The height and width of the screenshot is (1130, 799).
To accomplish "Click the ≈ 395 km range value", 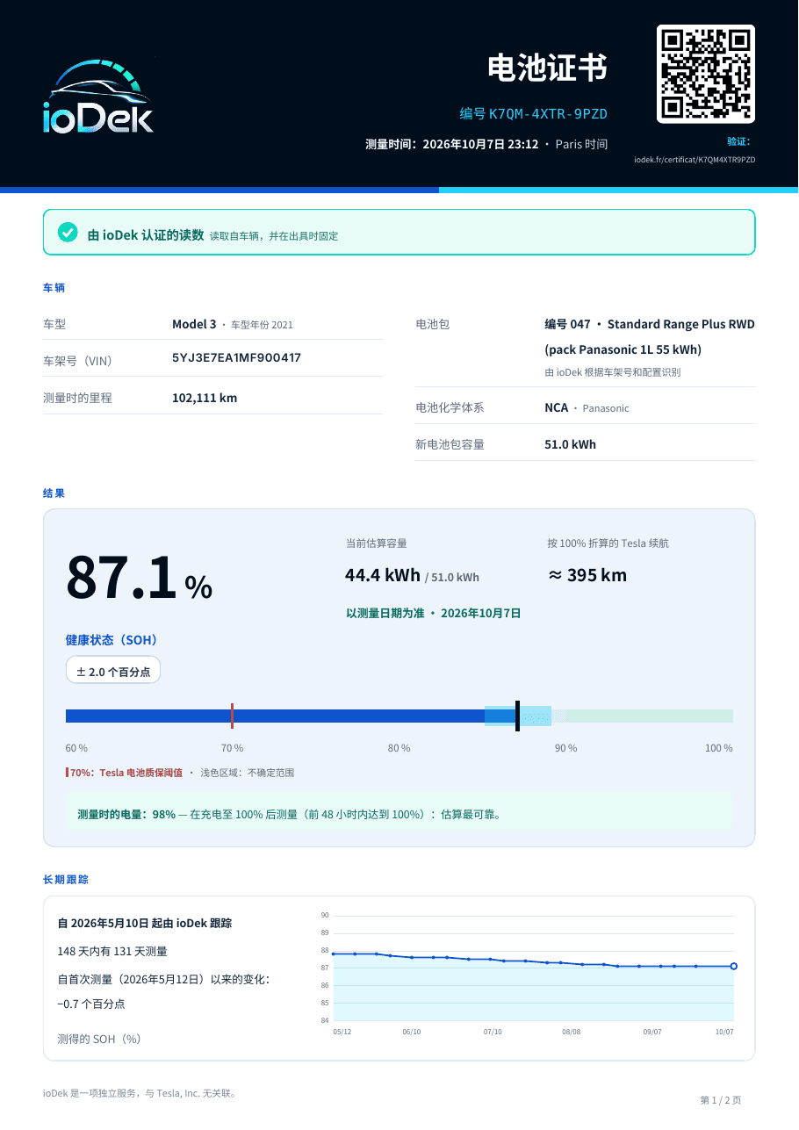I will coord(587,575).
